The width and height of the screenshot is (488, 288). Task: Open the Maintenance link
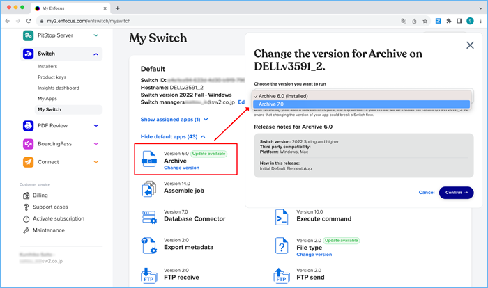pos(49,230)
